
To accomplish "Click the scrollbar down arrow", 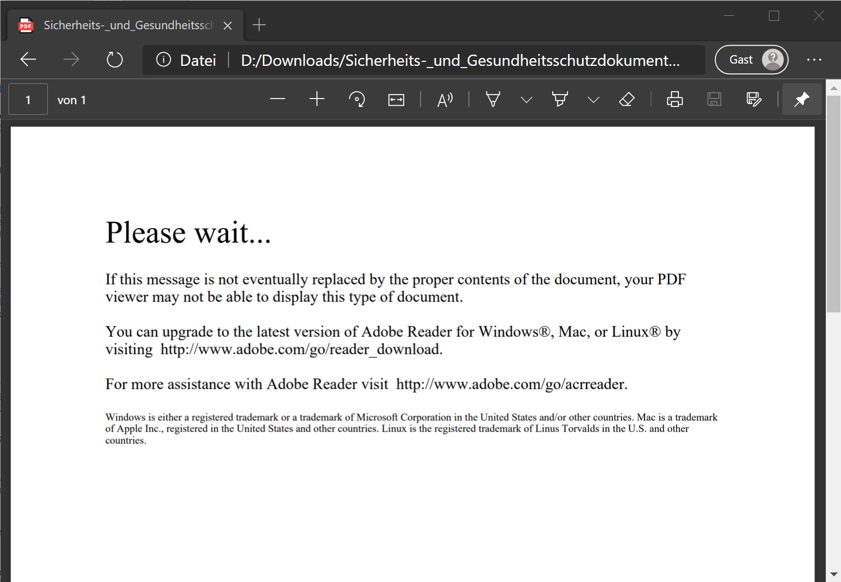I will click(x=834, y=575).
